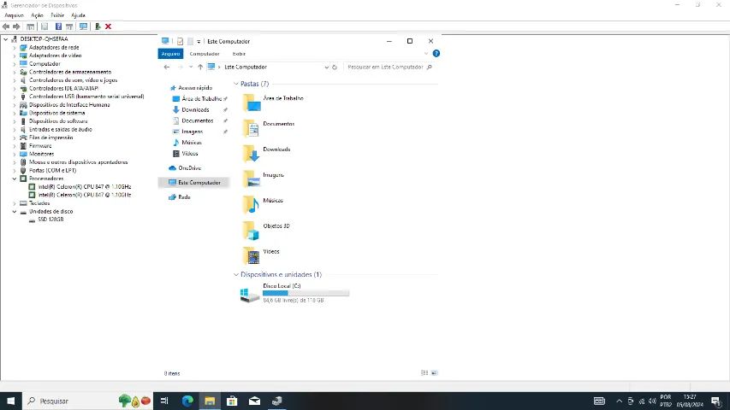730x410 pixels.
Task: Show or hide the console tree icon
Action: [30, 26]
